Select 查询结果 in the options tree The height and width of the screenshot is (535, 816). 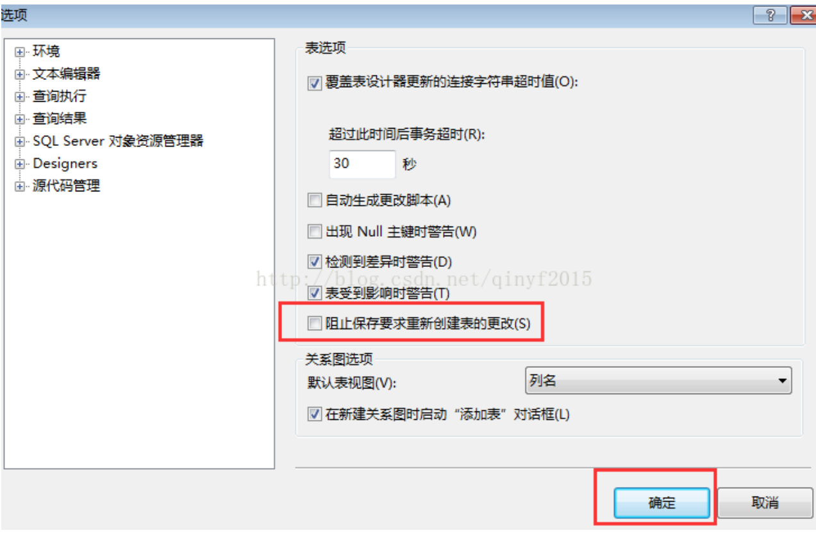[60, 118]
